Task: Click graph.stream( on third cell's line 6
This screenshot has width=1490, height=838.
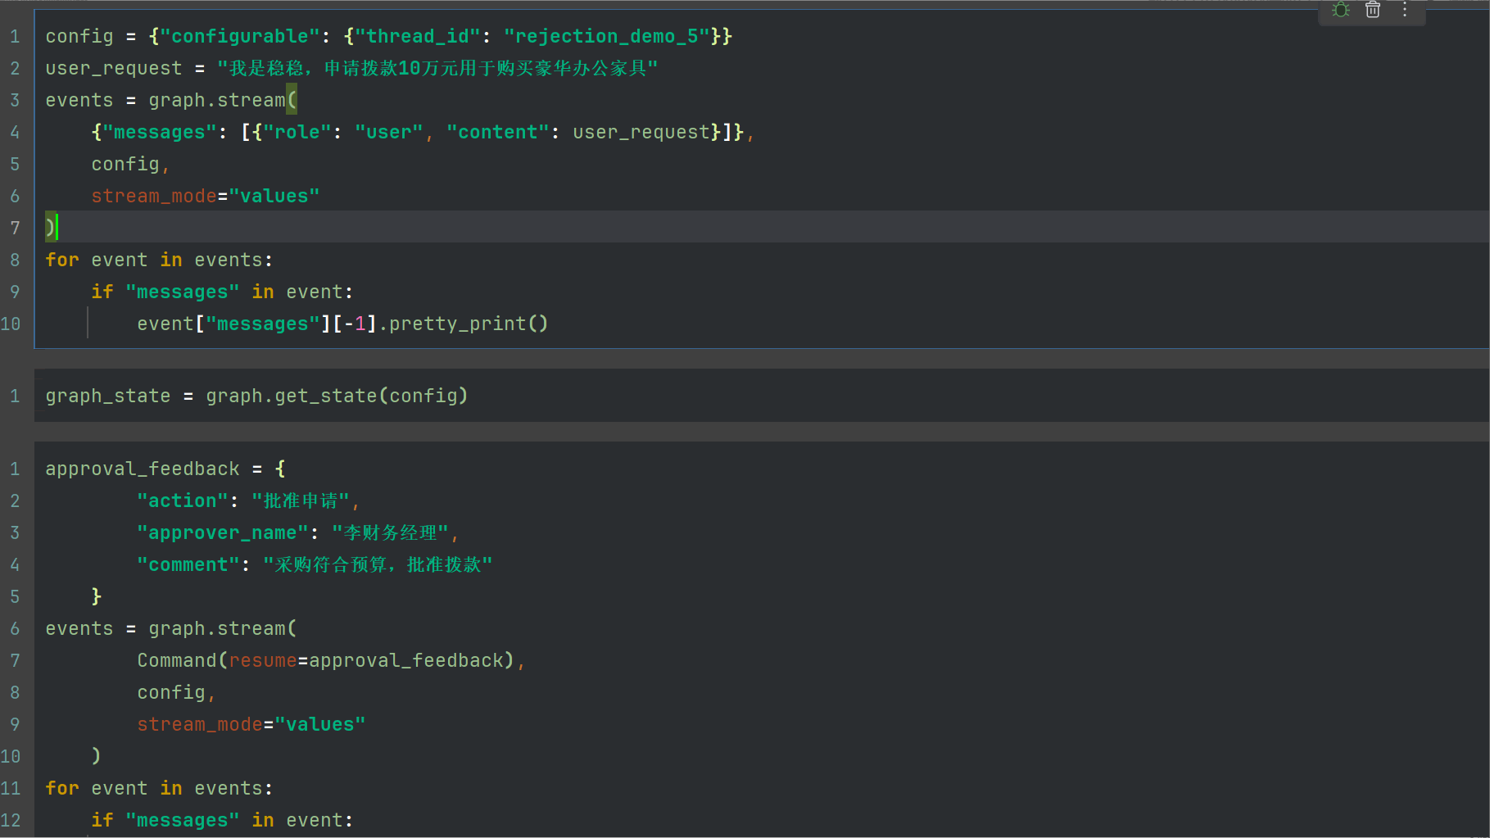Action: 223,628
